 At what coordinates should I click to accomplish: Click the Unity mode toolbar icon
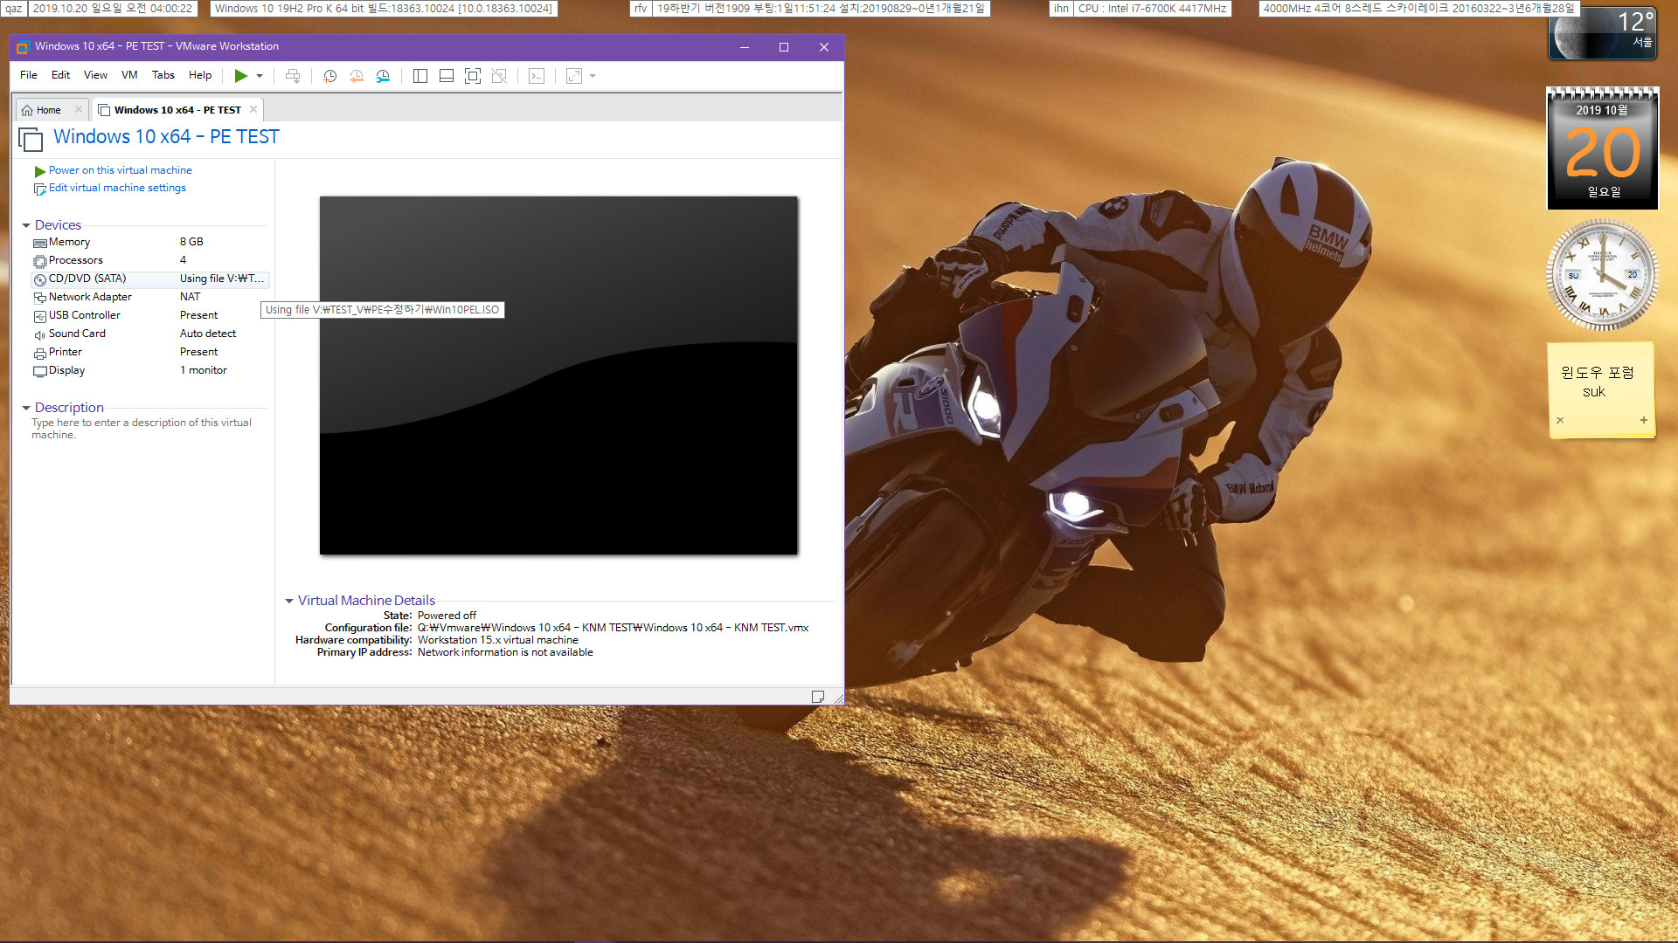tap(499, 76)
